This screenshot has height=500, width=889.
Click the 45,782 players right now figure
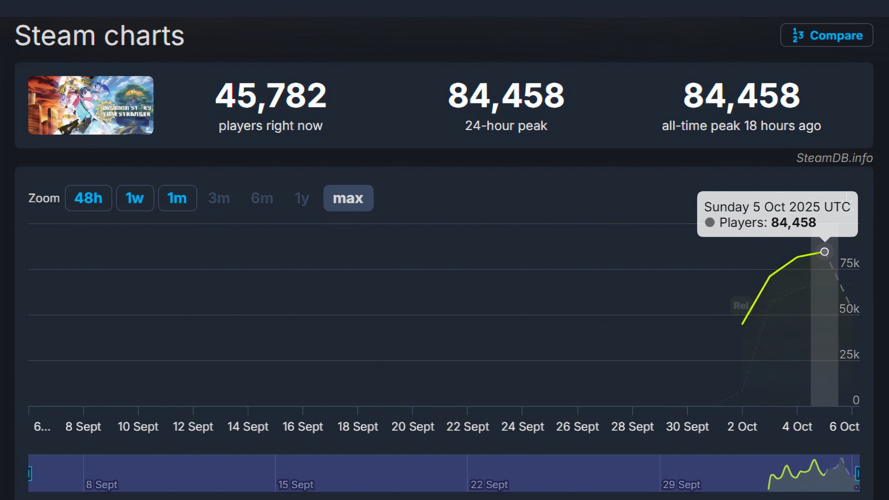coord(271,95)
